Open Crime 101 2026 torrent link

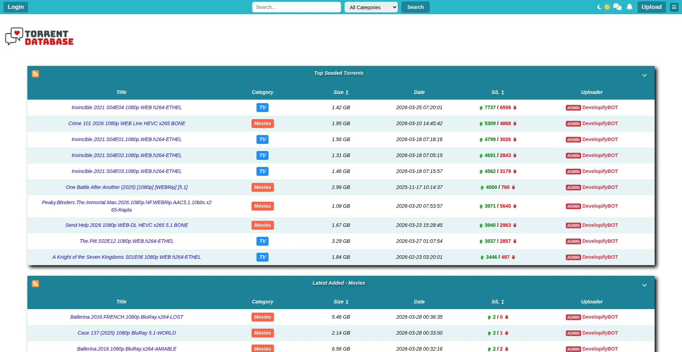click(x=126, y=123)
